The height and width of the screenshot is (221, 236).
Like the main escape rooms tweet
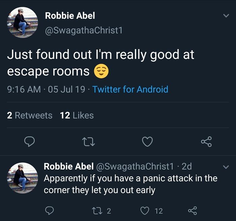[x=147, y=142]
